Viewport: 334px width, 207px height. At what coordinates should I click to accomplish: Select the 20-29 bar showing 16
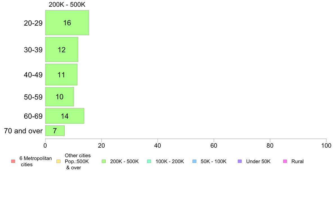(67, 22)
